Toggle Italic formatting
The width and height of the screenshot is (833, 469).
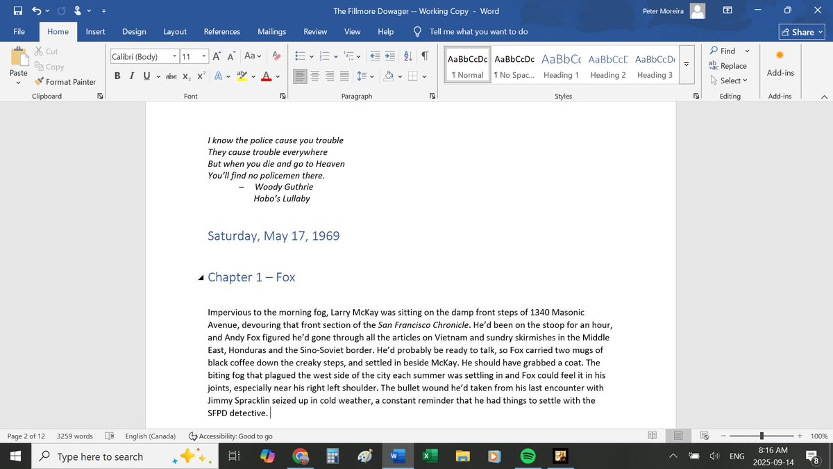(131, 76)
